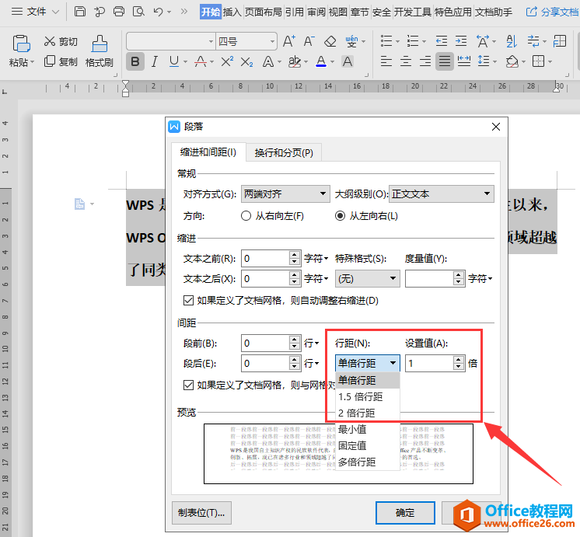The image size is (580, 537).
Task: Open the 文件 menu
Action: tap(36, 12)
